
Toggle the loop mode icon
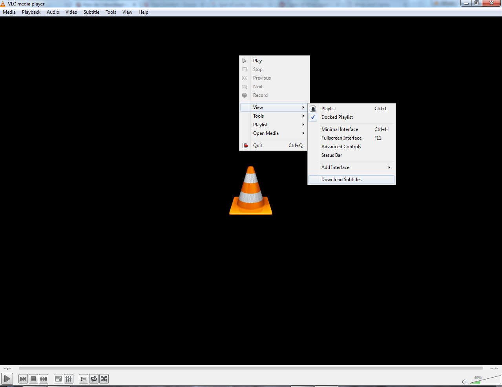94,379
